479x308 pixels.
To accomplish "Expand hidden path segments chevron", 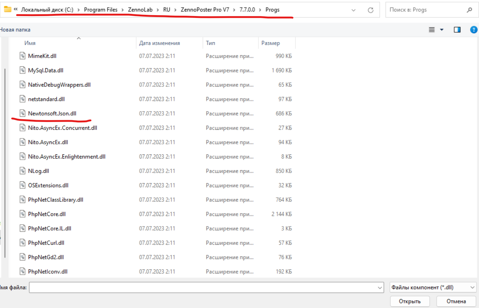I will point(16,9).
